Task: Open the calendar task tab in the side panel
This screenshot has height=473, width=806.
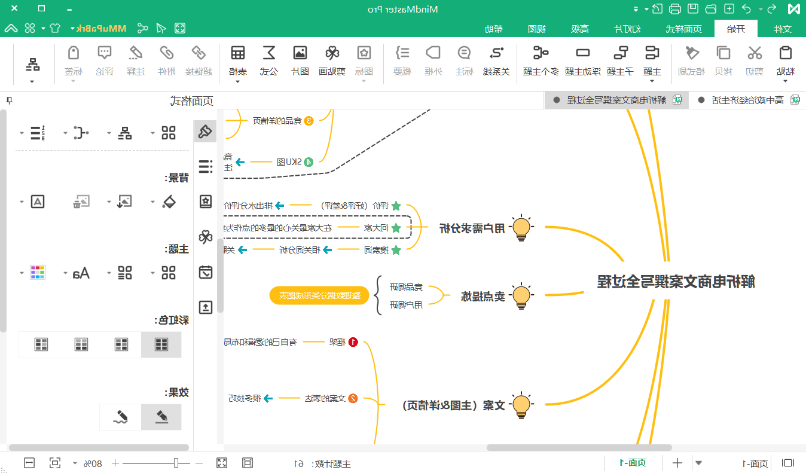Action: click(x=206, y=273)
